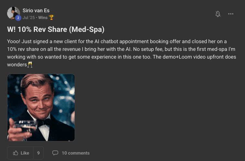Viewport: 245px width, 161px height.
Task: Open the toasting man GIF thumbnail
Action: pos(41,108)
